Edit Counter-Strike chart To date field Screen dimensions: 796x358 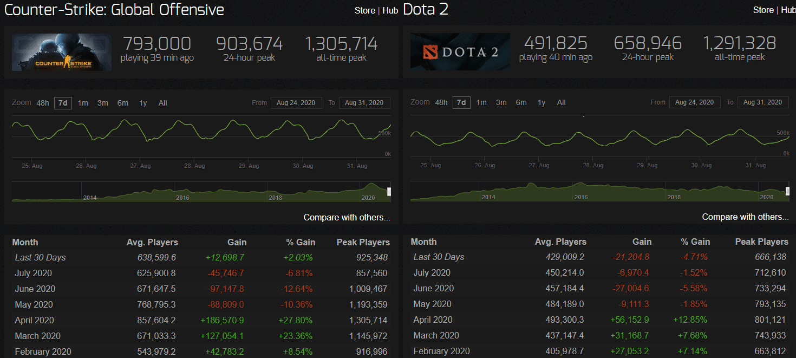pyautogui.click(x=364, y=103)
